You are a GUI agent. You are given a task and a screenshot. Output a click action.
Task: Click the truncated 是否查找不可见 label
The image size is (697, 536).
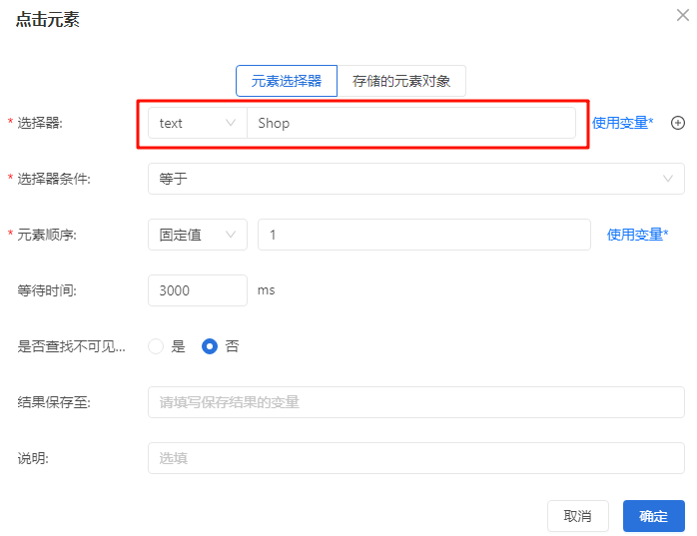[x=71, y=346]
